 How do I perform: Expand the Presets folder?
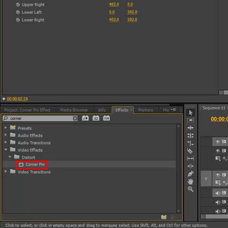tap(5, 127)
